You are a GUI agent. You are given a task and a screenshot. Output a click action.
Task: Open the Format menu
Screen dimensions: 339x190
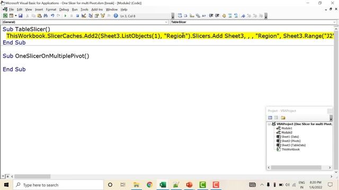(x=51, y=9)
